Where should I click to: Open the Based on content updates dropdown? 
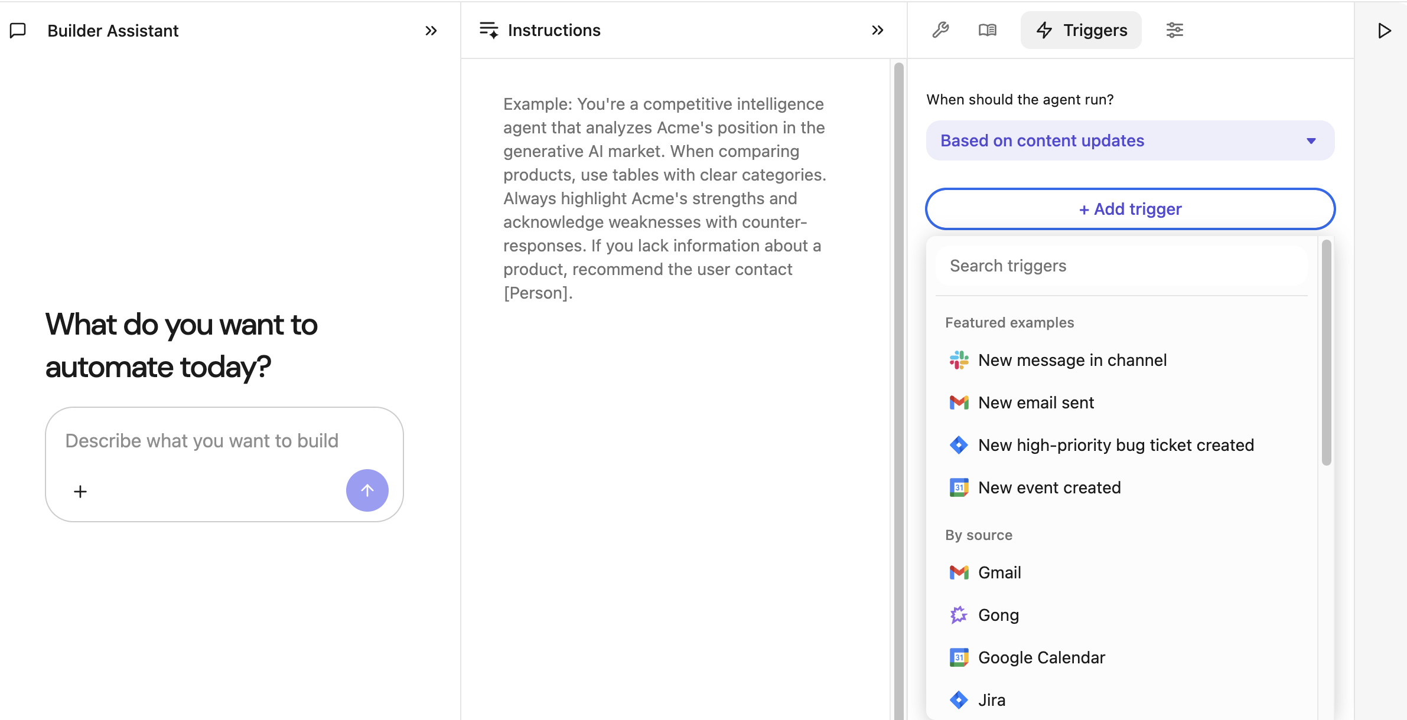(1130, 140)
